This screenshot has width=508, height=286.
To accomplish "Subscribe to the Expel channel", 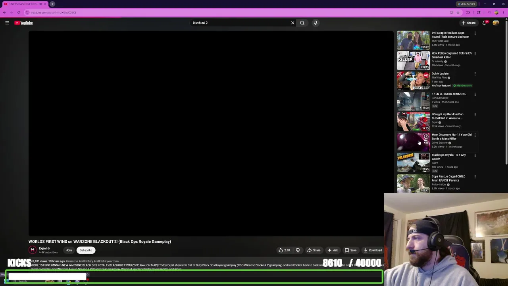I will click(x=86, y=250).
